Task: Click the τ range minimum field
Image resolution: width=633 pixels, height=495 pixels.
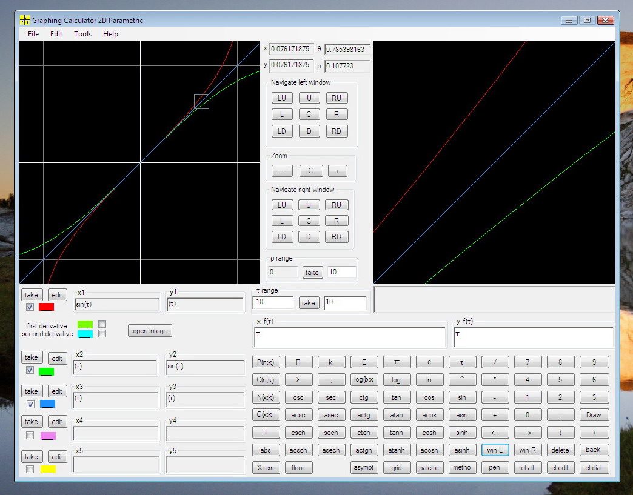Action: pos(273,302)
